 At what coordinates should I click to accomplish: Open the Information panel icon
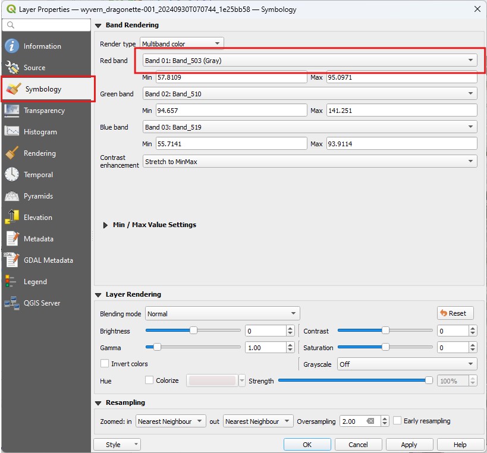point(12,46)
